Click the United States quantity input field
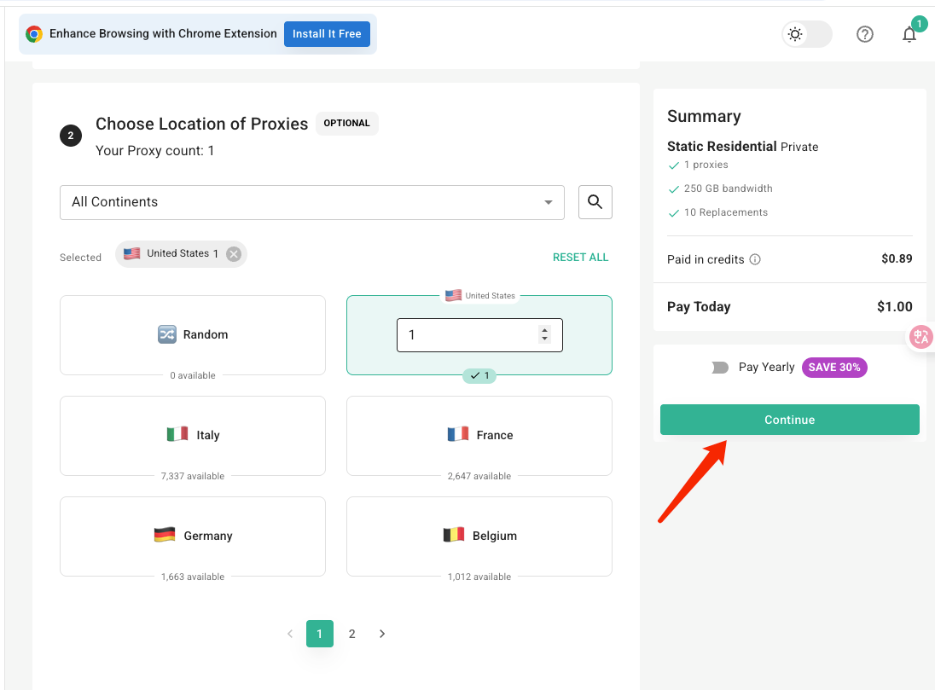935x690 pixels. coord(479,335)
